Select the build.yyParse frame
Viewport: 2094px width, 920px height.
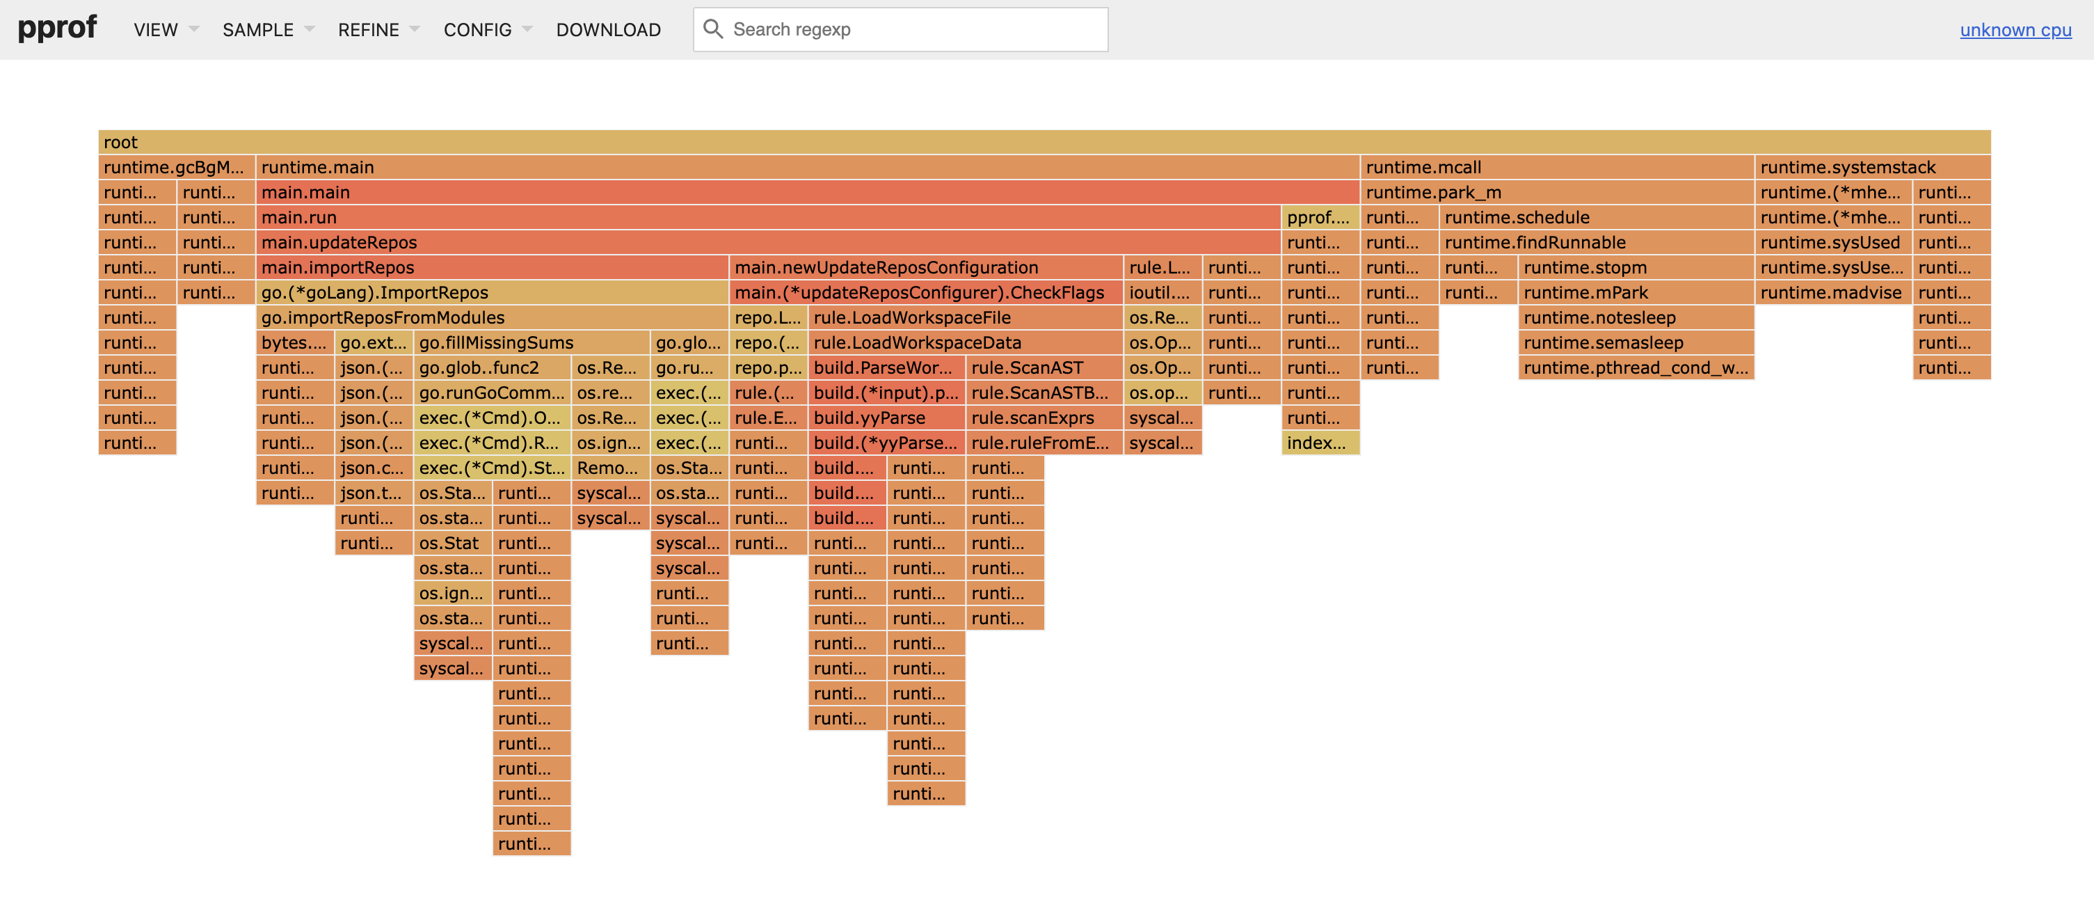886,418
